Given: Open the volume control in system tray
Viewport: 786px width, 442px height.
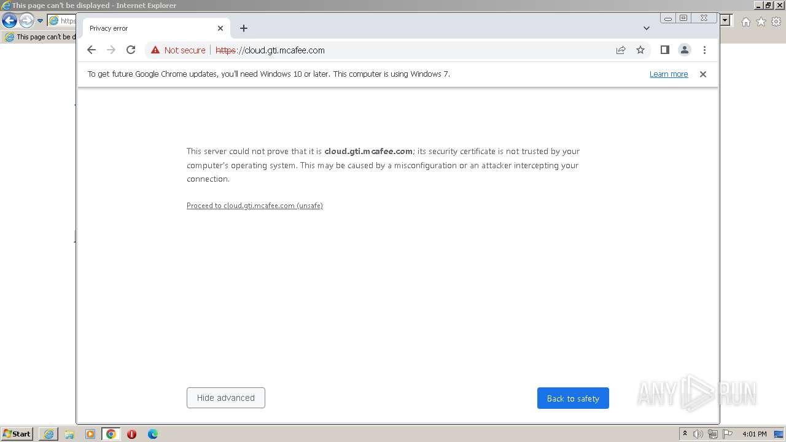Looking at the screenshot, I should pyautogui.click(x=698, y=434).
